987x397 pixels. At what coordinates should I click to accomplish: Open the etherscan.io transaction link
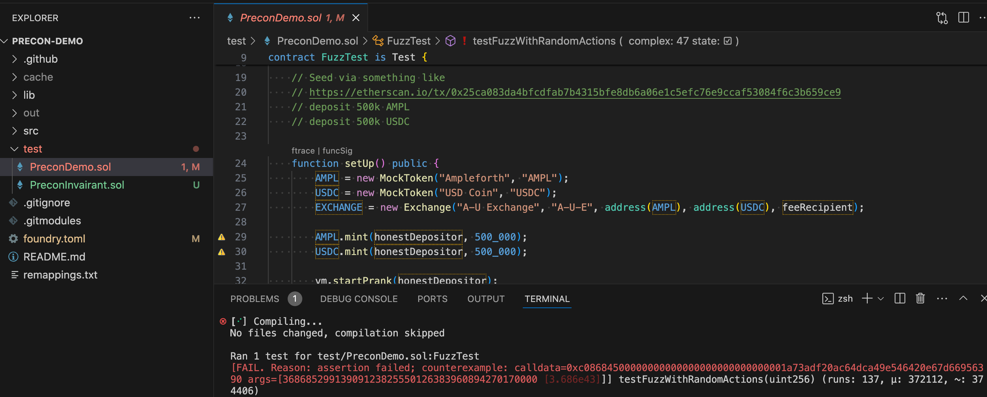point(574,92)
